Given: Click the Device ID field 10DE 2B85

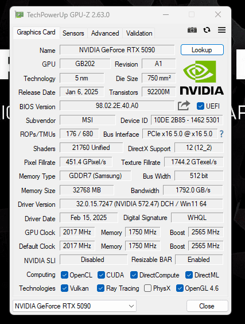Looking at the screenshot, I should pyautogui.click(x=187, y=120).
